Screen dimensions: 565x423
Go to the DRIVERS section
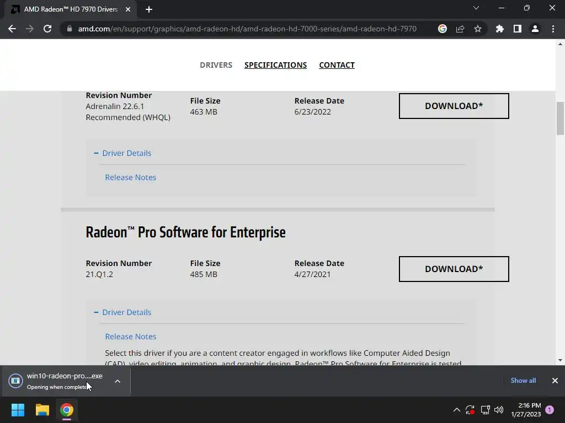[216, 65]
